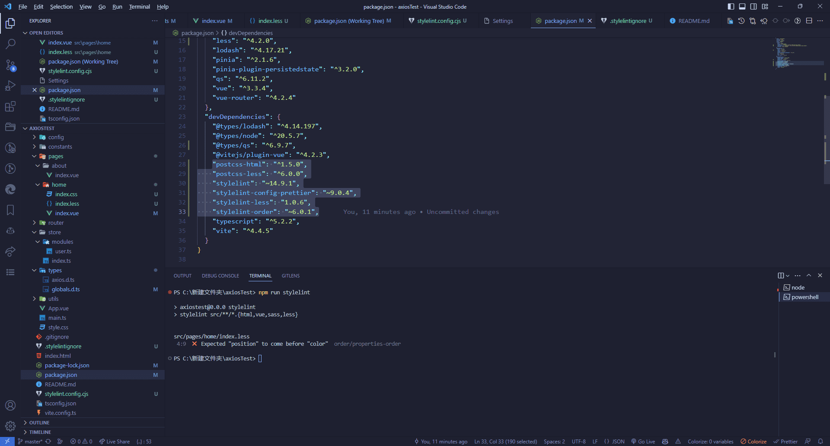830x446 pixels.
Task: Open the Bookmarks view in activity bar
Action: (10, 210)
